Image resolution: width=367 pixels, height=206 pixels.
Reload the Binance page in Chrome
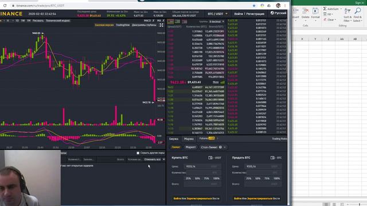coord(5,5)
